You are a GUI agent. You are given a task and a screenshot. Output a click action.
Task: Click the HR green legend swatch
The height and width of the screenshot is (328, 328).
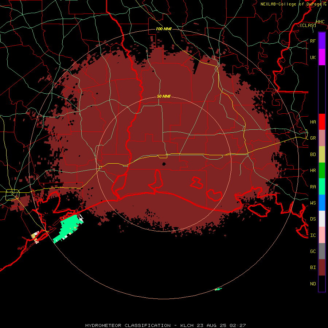click(322, 170)
